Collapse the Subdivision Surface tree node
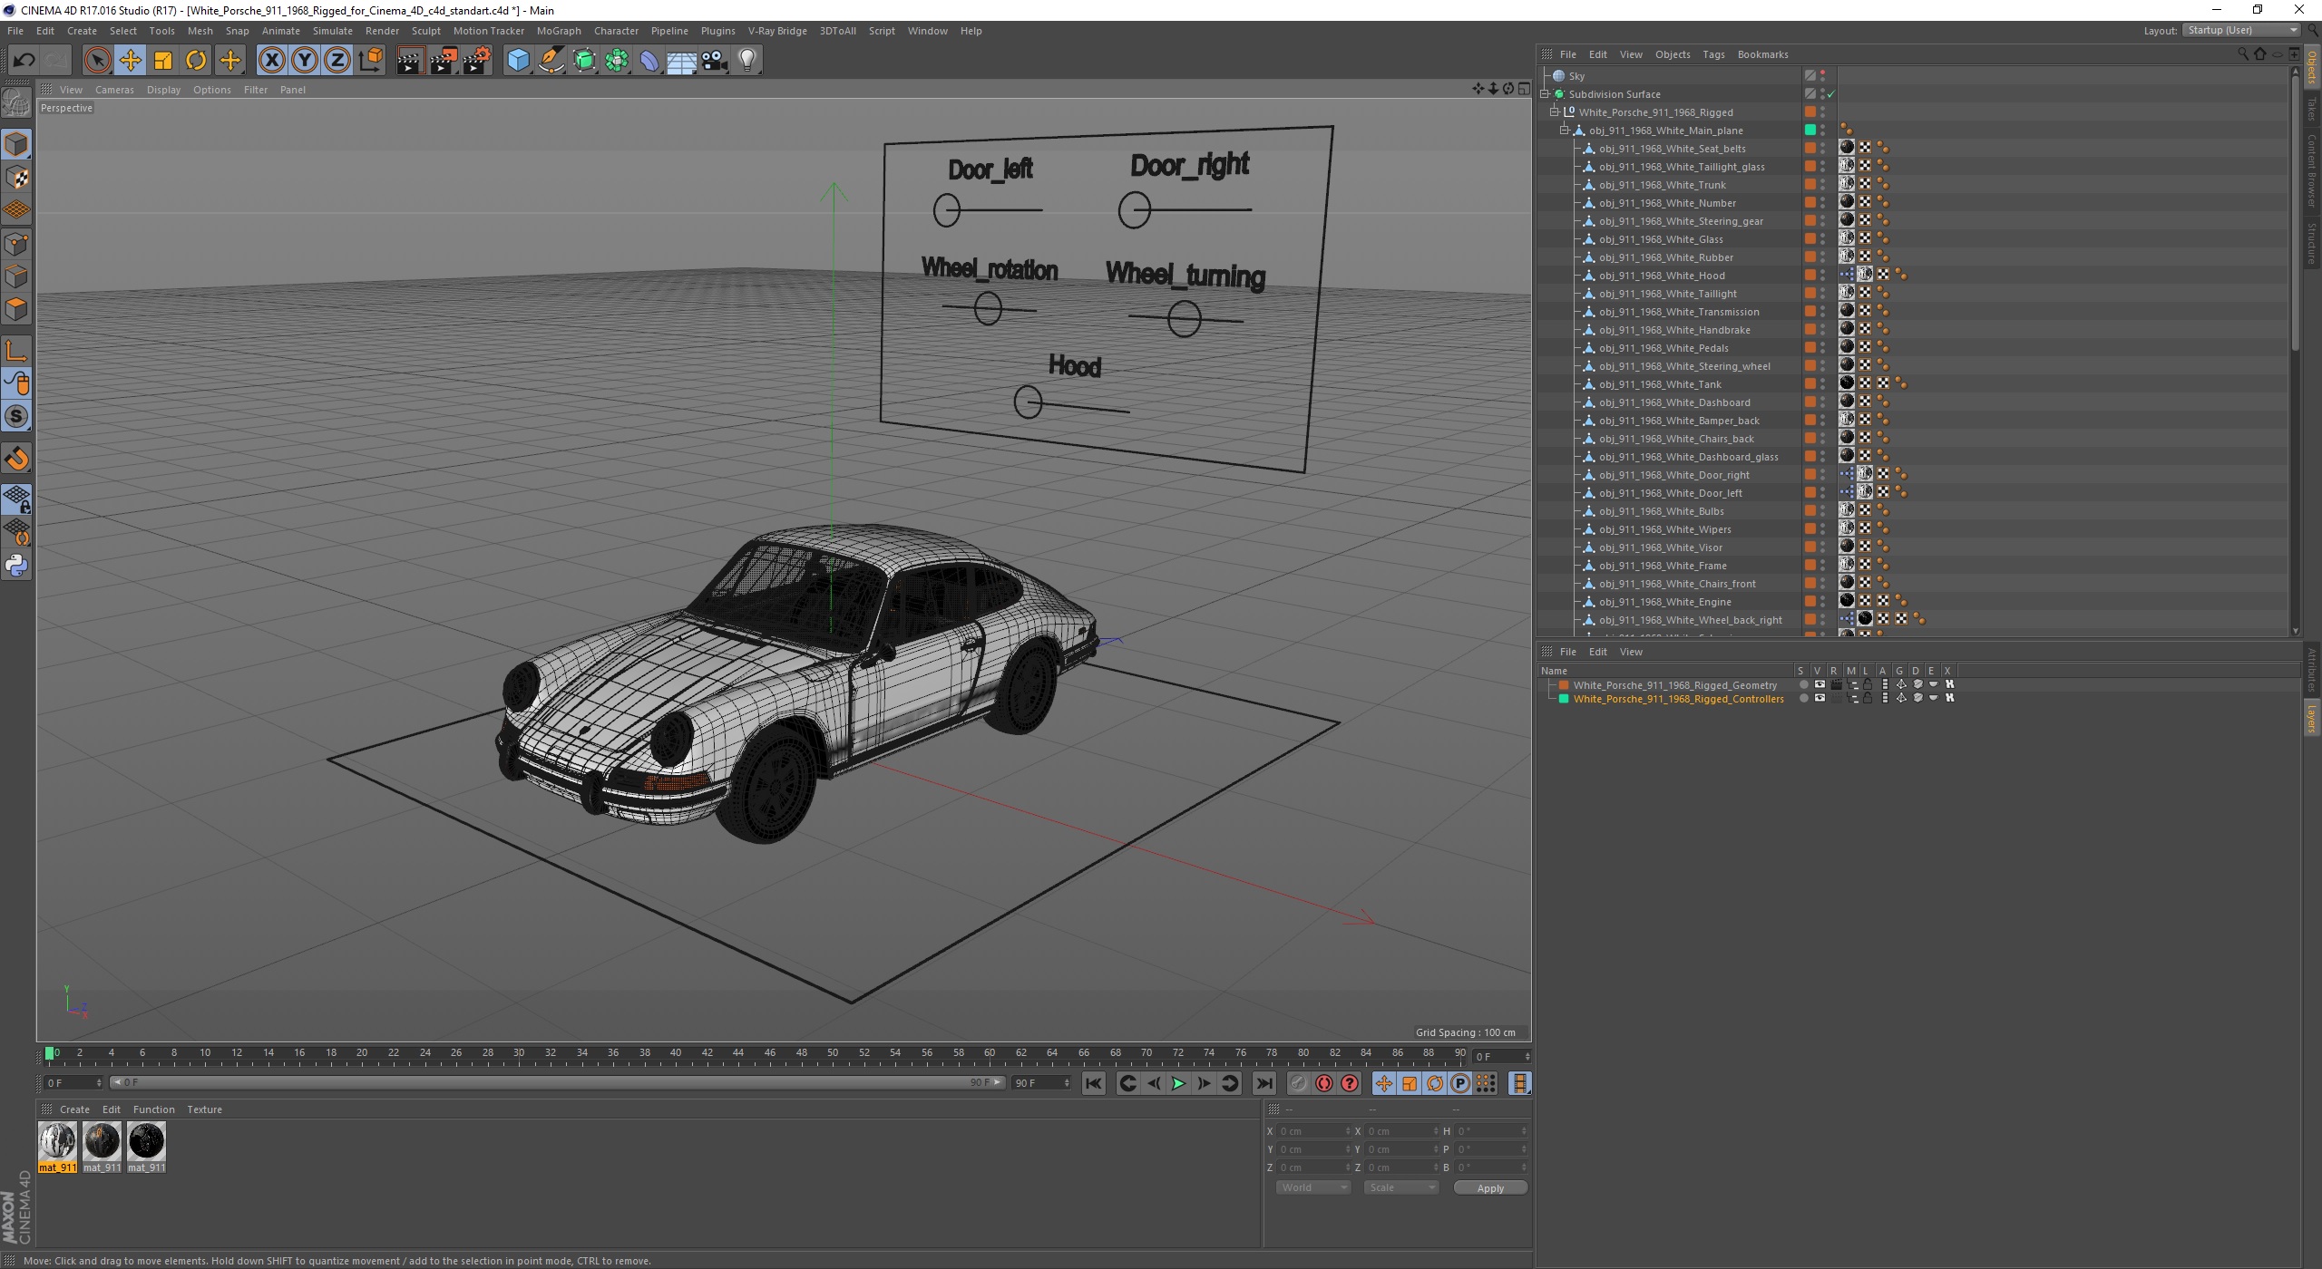2322x1269 pixels. 1545,93
